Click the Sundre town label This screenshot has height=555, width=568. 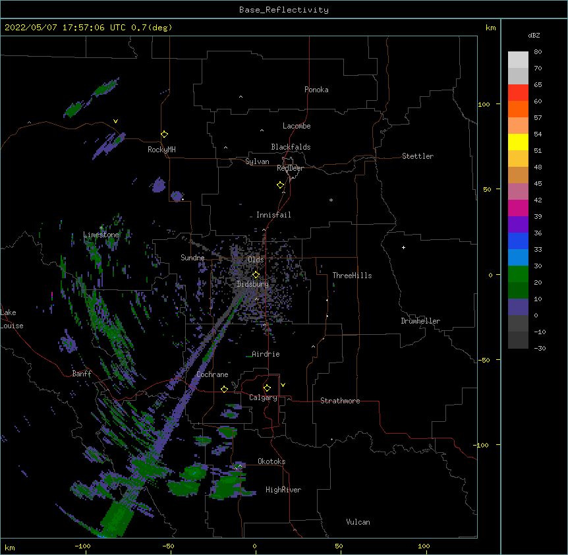point(192,258)
